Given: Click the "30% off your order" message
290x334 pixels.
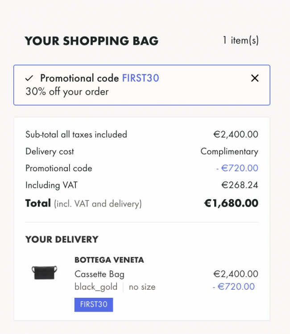Looking at the screenshot, I should 67,92.
